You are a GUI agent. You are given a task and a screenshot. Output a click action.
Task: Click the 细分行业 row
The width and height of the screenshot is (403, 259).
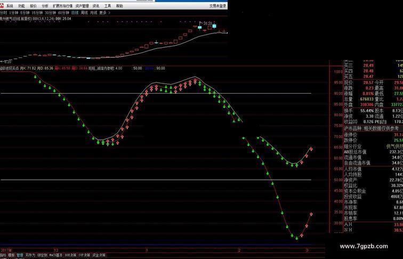pyautogui.click(x=374, y=146)
